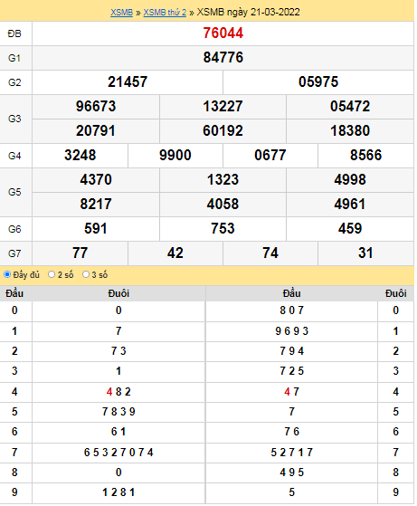Click G5 number 1323
The image size is (417, 506).
coord(223,179)
